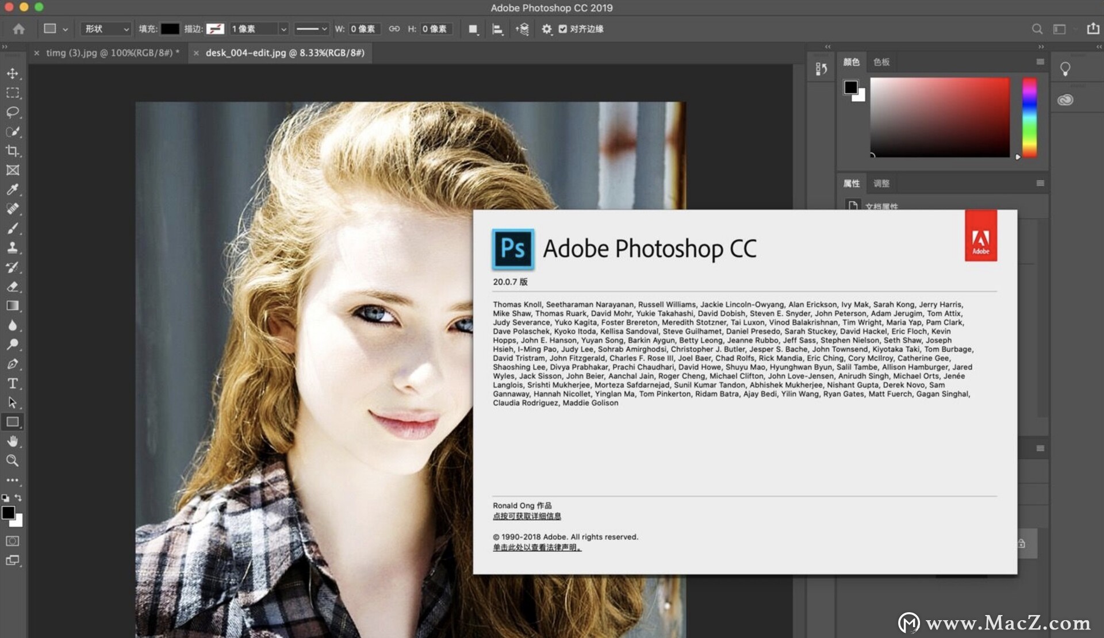1104x638 pixels.
Task: Click the 点按可获取详细信息 link
Action: coord(527,516)
